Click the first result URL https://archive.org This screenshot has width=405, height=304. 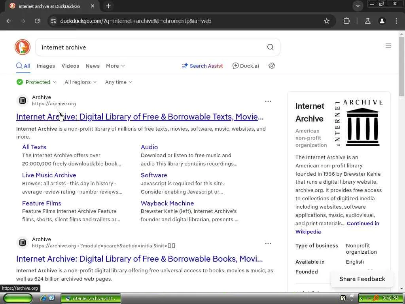tap(54, 104)
